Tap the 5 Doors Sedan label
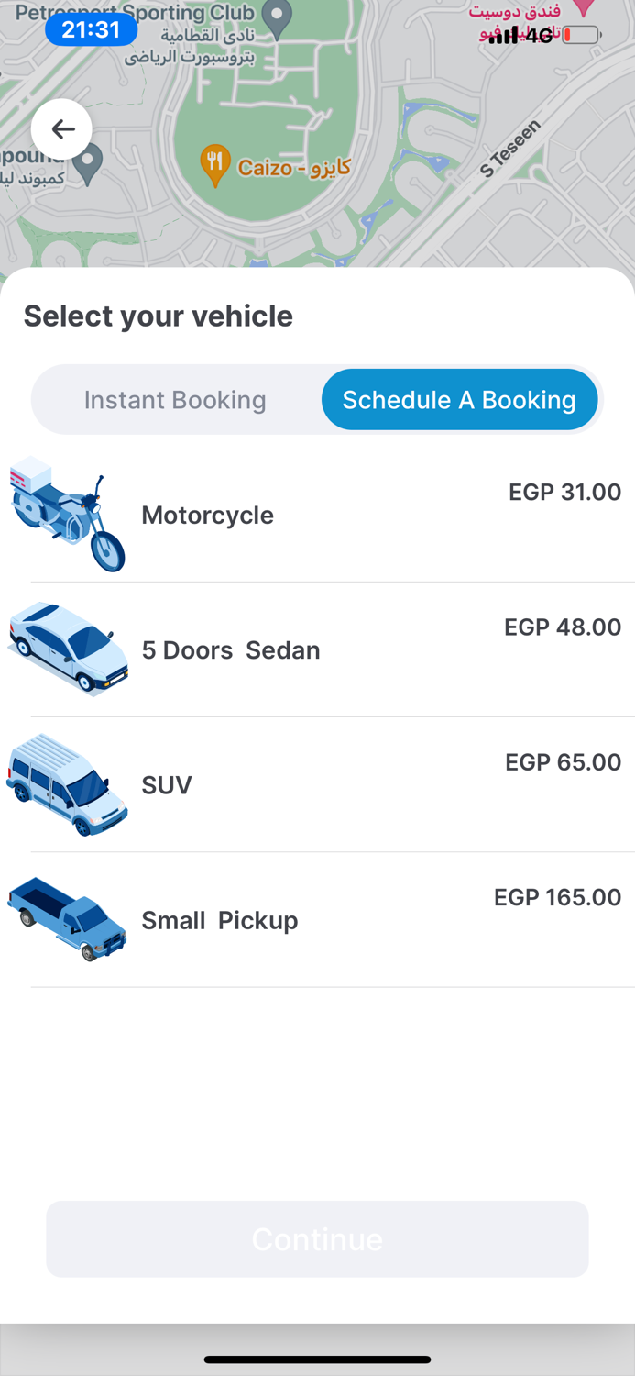The image size is (635, 1376). 231,650
